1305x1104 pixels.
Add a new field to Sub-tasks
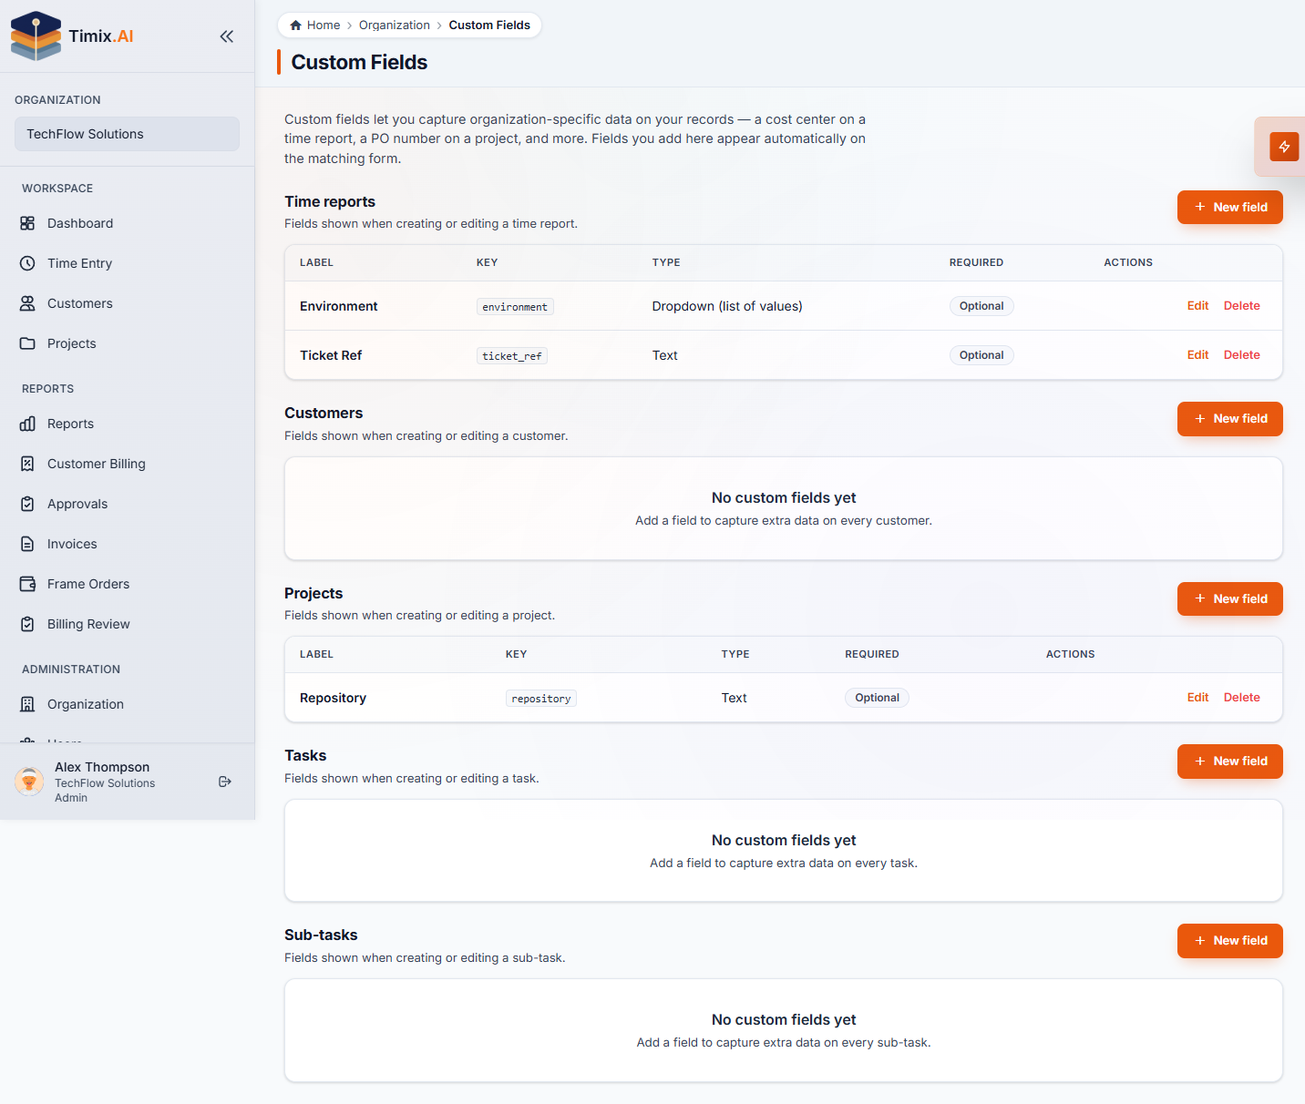point(1229,941)
